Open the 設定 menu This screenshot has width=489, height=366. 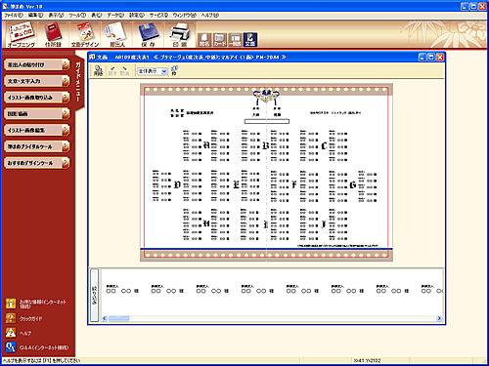click(x=137, y=16)
